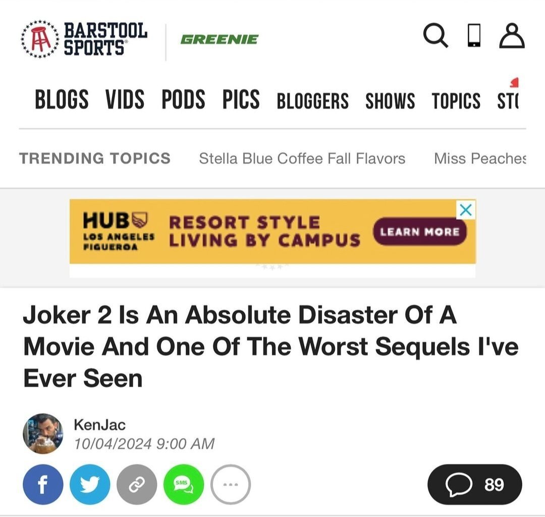
Task: Share article via SMS icon
Action: [x=183, y=484]
